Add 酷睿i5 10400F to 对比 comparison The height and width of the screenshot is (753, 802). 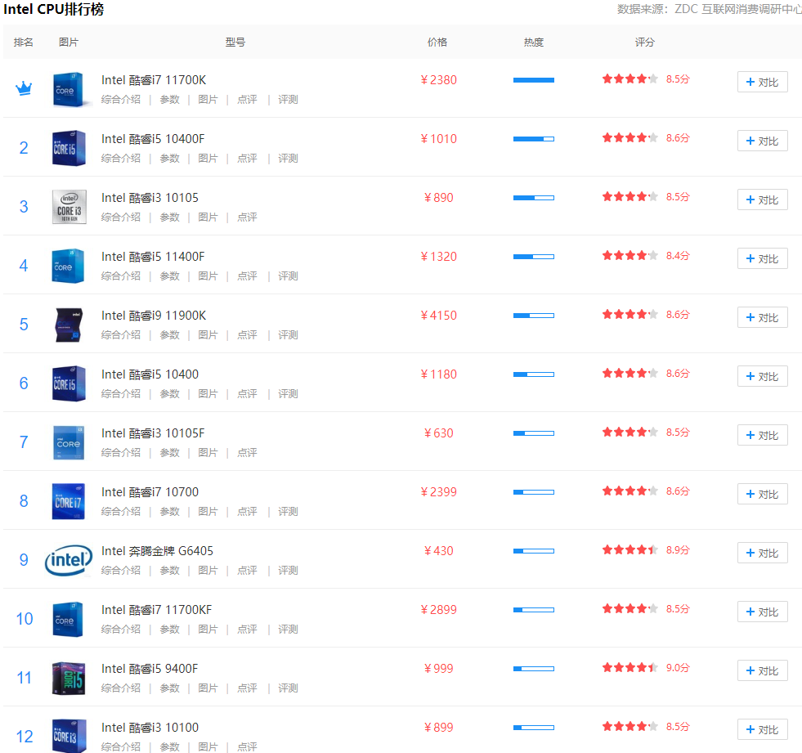[x=762, y=141]
